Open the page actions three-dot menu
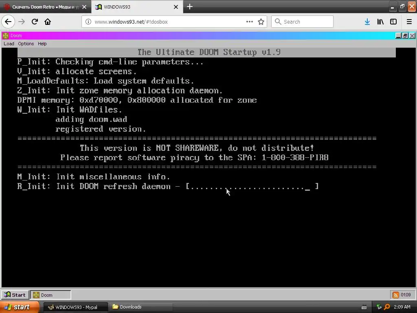The width and height of the screenshot is (417, 313). (x=250, y=22)
